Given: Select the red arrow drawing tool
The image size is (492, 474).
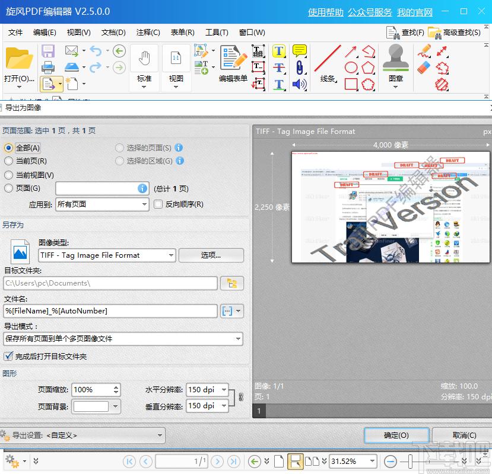Looking at the screenshot, I should point(351,52).
